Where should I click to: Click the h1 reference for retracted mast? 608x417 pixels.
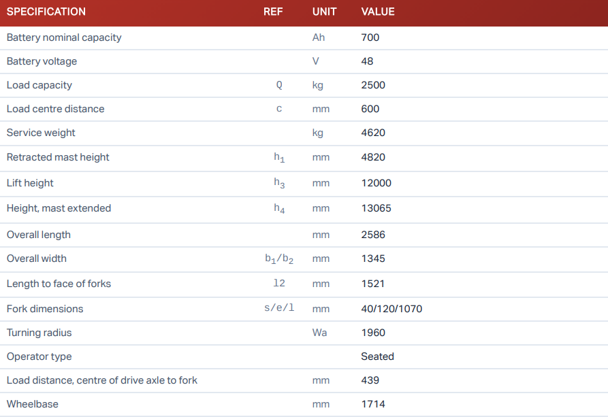pyautogui.click(x=279, y=158)
